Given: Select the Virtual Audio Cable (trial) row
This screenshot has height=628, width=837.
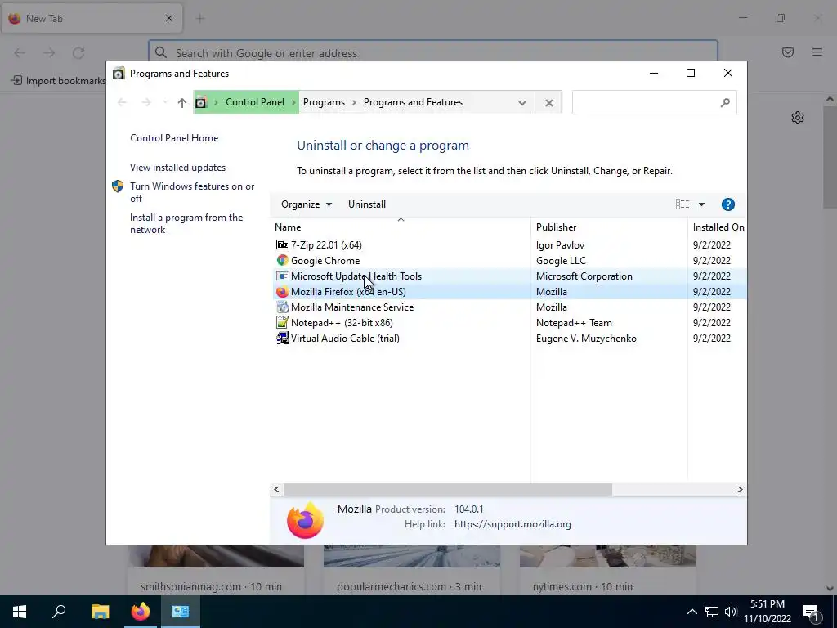Looking at the screenshot, I should point(508,338).
